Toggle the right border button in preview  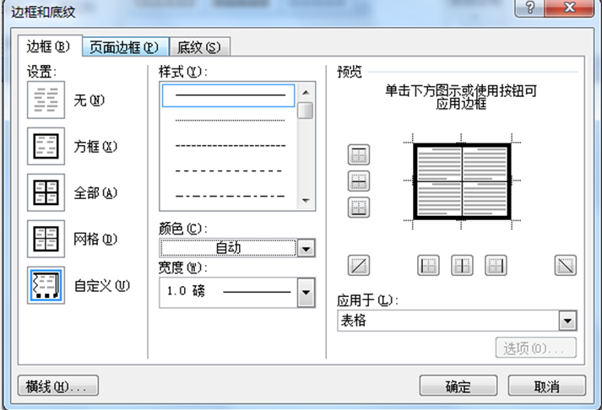coord(495,267)
